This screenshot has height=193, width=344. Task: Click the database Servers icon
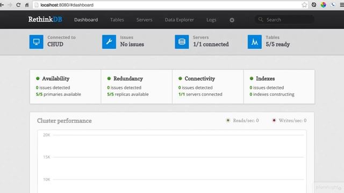click(182, 42)
